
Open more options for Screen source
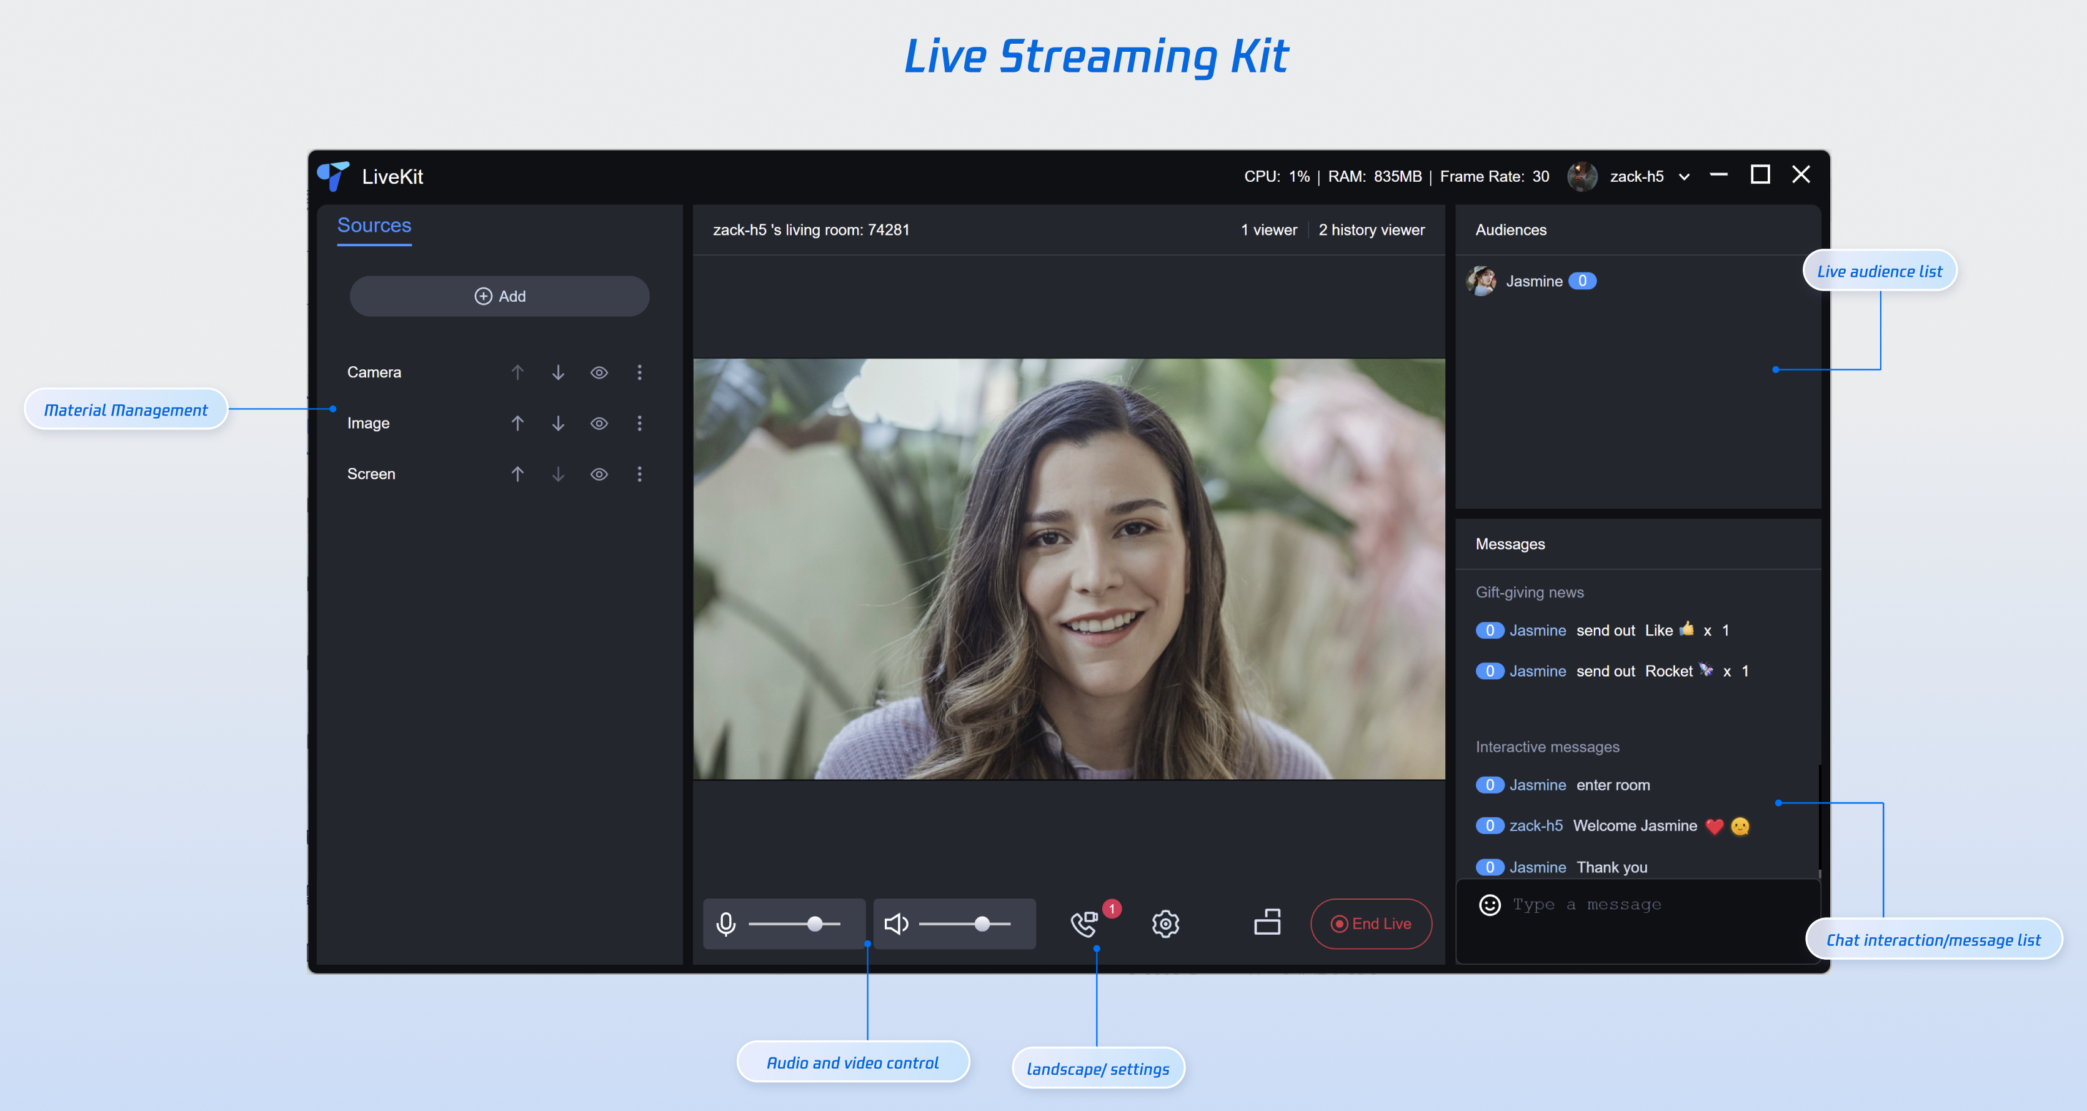(x=639, y=474)
